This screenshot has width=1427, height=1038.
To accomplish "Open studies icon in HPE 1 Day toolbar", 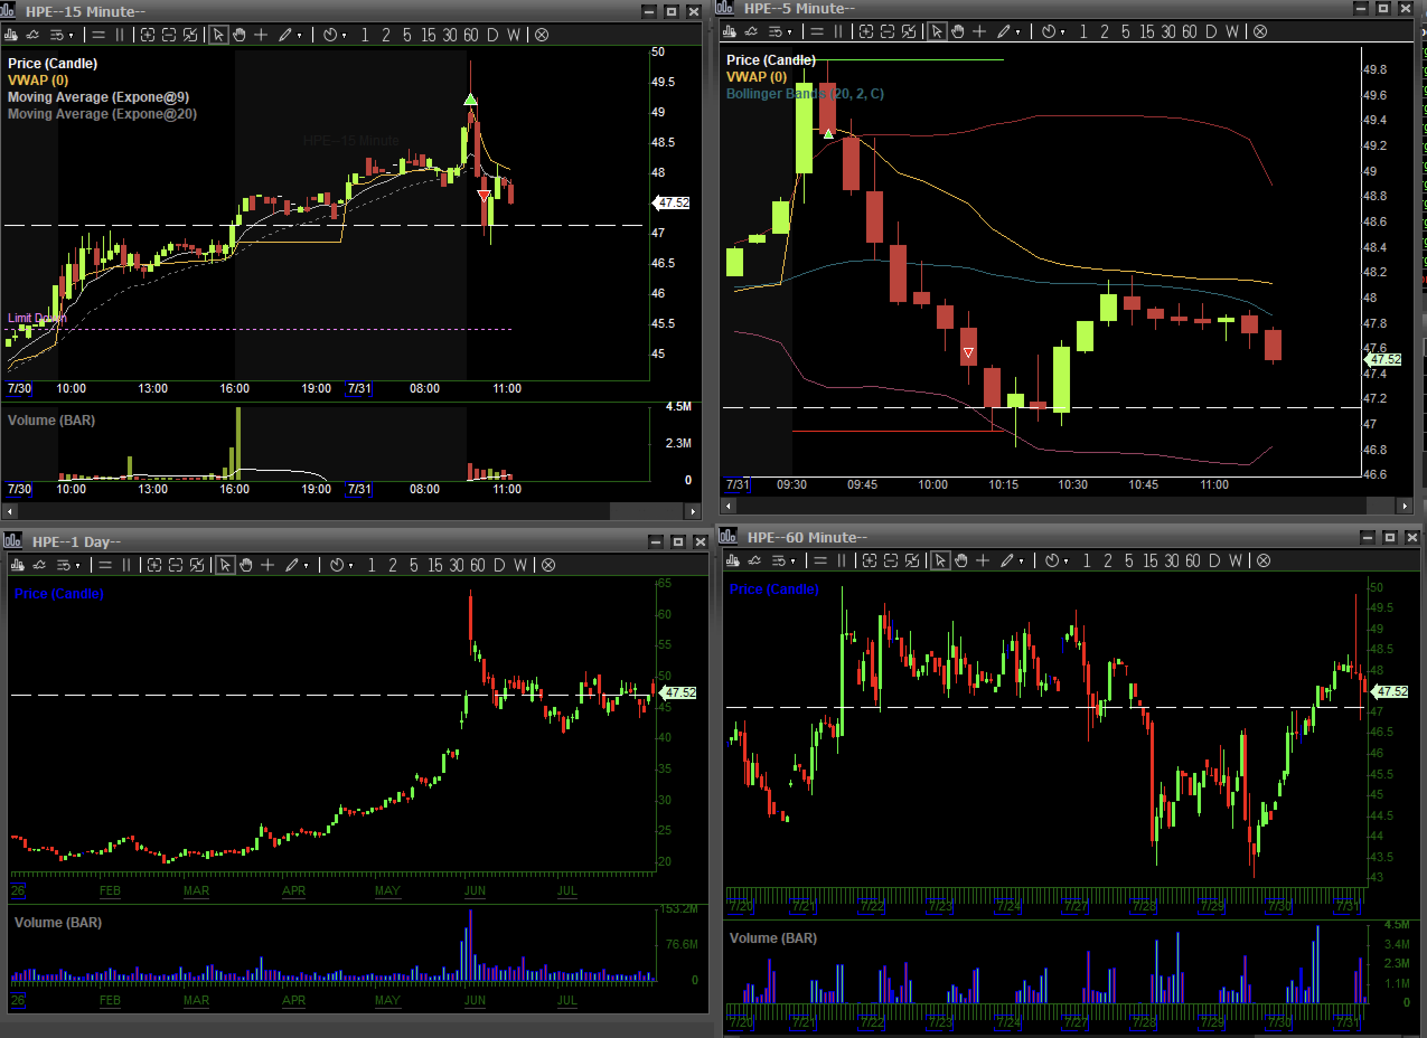I will tap(39, 565).
